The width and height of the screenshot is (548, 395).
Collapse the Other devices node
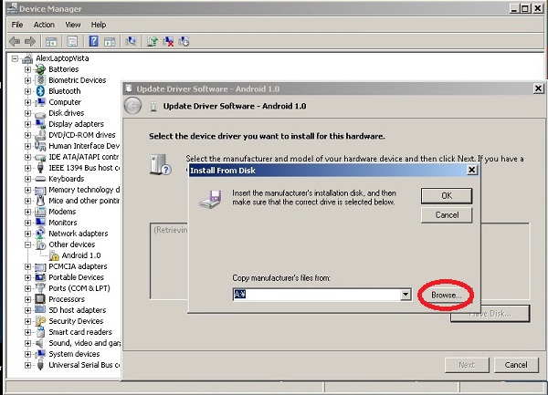coord(27,244)
